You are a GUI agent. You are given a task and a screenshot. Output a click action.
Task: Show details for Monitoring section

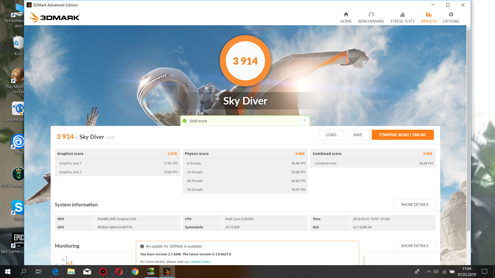pyautogui.click(x=415, y=246)
